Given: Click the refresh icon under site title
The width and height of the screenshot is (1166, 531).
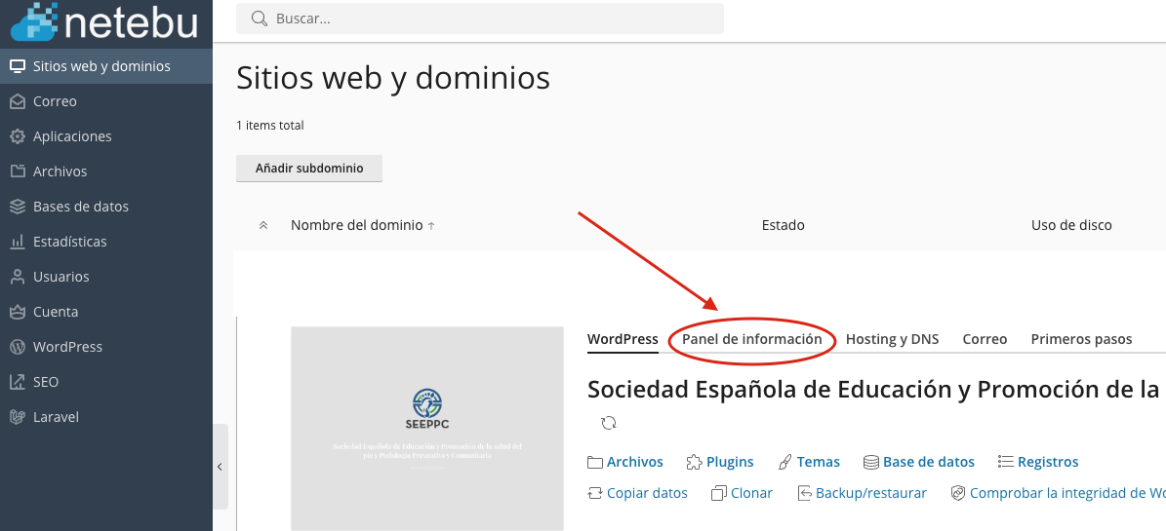Looking at the screenshot, I should click(608, 423).
